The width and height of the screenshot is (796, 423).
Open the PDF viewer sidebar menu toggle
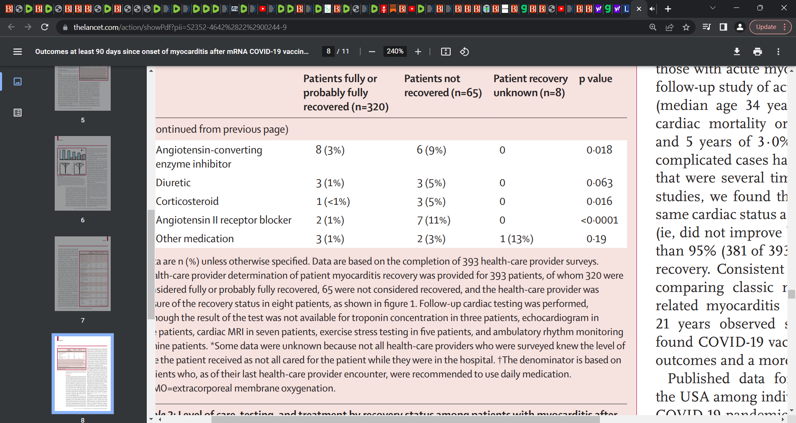pos(17,51)
